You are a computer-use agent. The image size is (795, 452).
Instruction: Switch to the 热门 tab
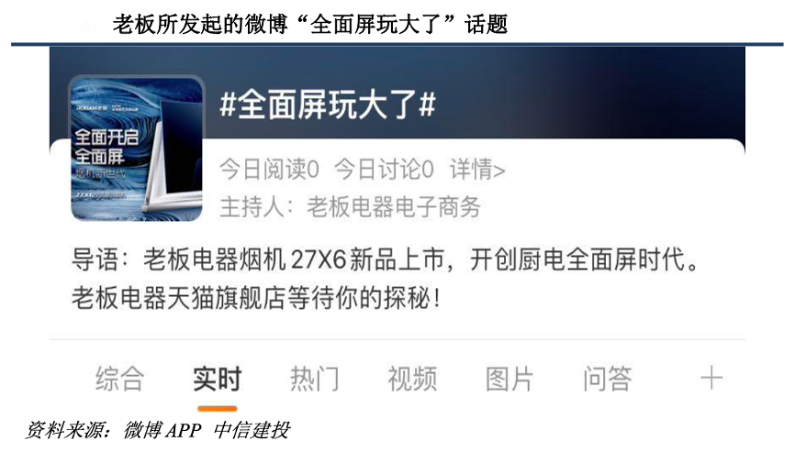[x=315, y=379]
